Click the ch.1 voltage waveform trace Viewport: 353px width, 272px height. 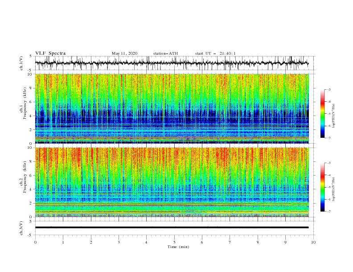tap(172, 63)
